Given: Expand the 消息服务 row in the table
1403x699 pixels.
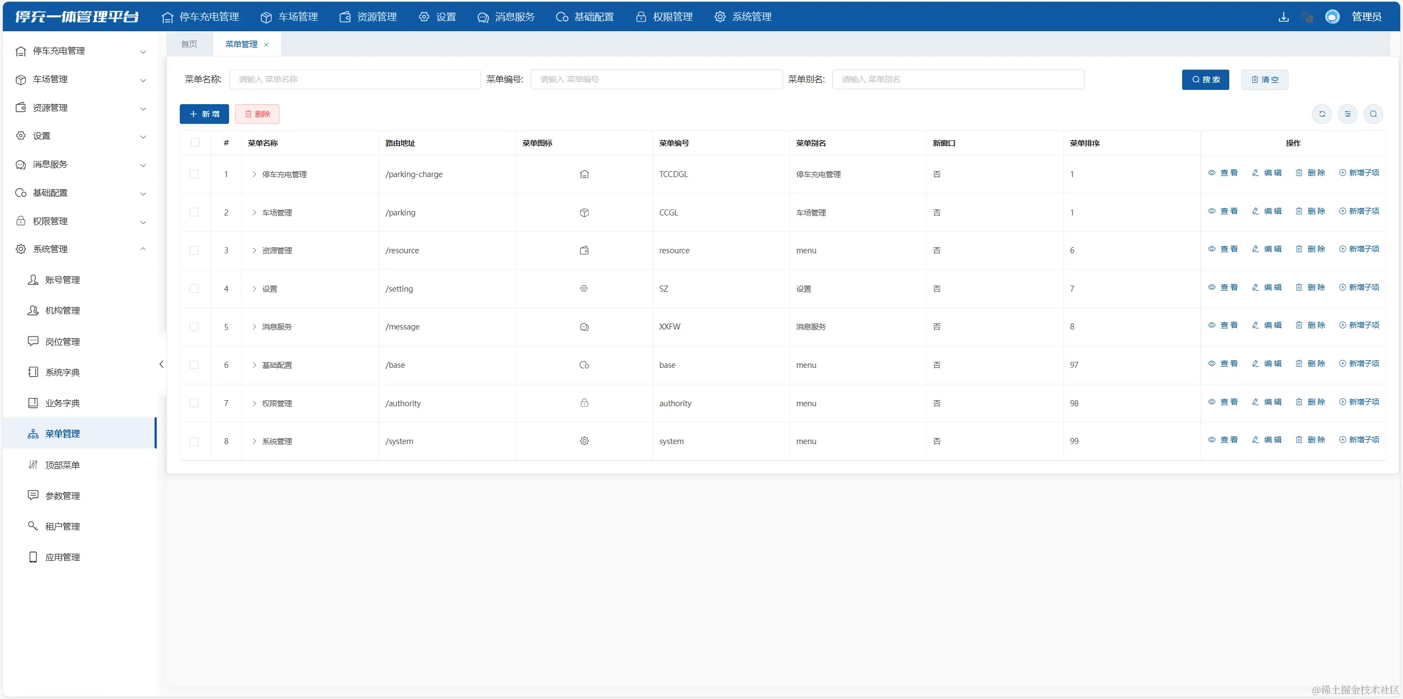Looking at the screenshot, I should 254,327.
